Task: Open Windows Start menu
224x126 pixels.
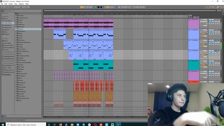Action: pyautogui.click(x=3, y=125)
